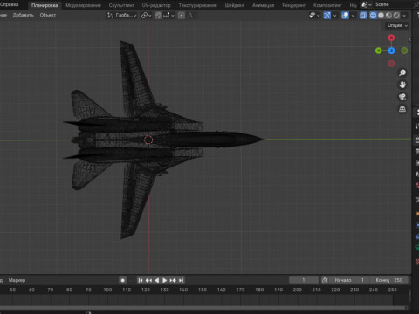Jump to the first frame
This screenshot has width=419, height=314.
click(141, 280)
